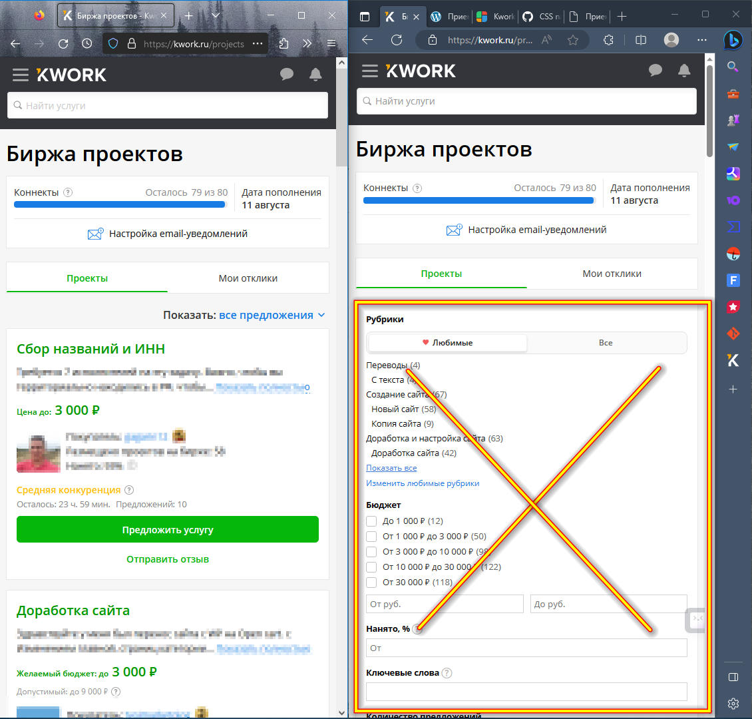
Task: Open Edge extensions puzzle icon
Action: [x=609, y=41]
